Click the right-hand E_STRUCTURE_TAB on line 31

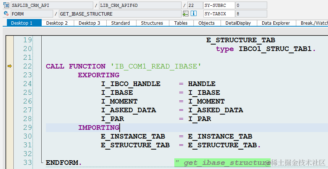click(x=222, y=145)
